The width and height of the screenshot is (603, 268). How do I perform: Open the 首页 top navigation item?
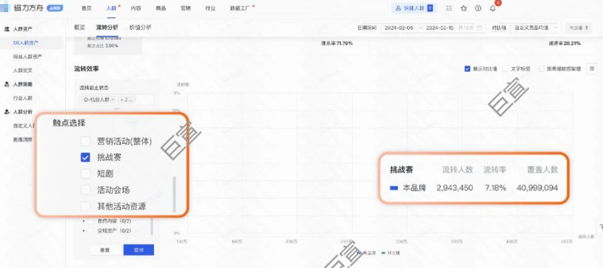point(86,8)
